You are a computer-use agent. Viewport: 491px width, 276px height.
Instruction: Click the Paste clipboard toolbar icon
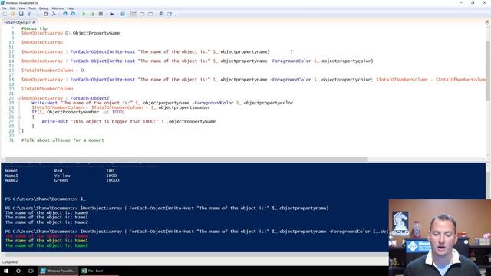click(46, 14)
